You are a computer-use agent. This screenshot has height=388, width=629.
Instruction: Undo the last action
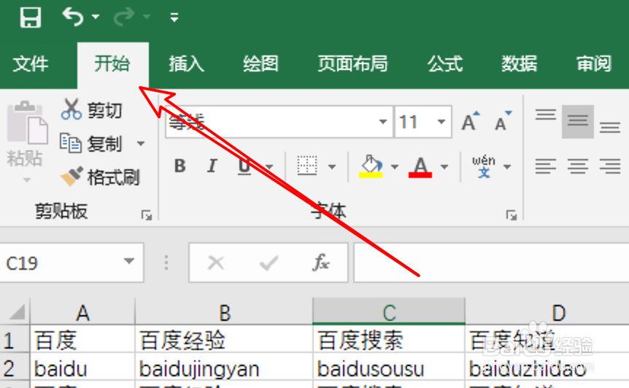(73, 17)
